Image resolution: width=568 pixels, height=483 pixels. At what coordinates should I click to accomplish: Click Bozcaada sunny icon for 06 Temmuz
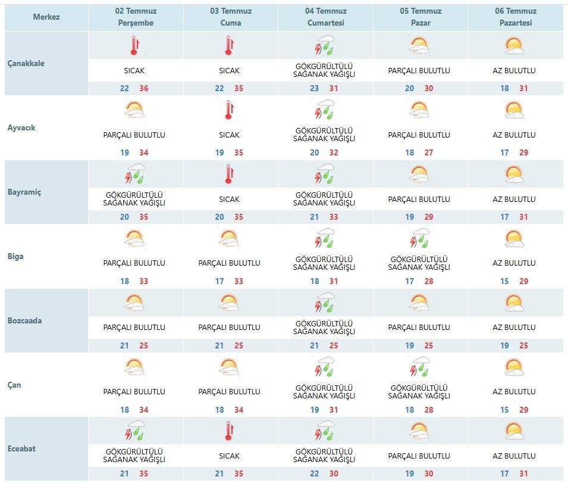tap(514, 303)
